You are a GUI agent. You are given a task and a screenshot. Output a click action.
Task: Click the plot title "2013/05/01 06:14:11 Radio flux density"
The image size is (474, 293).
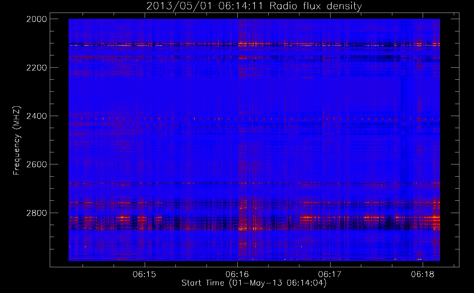(x=254, y=6)
